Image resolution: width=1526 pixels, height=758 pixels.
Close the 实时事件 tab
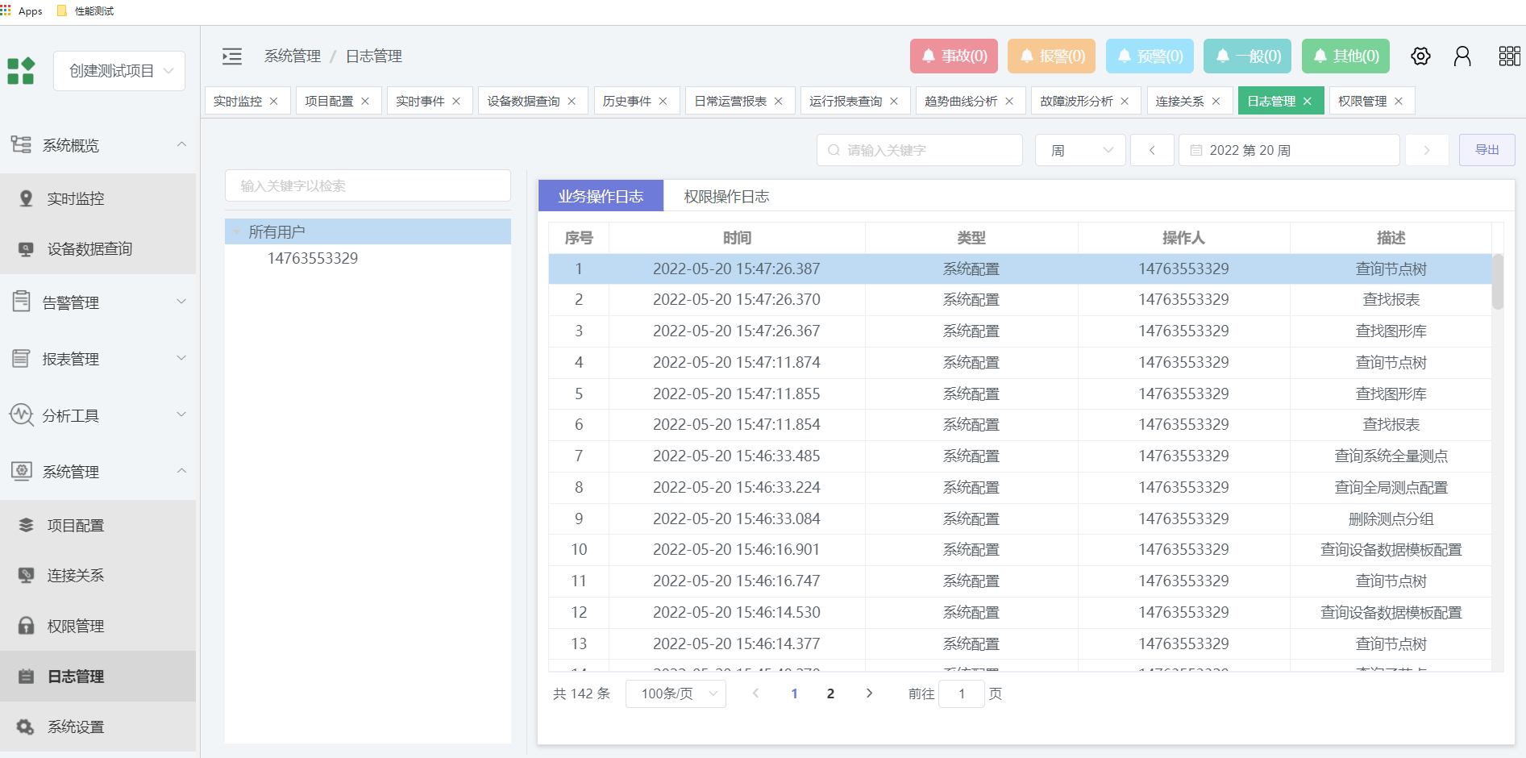[456, 101]
